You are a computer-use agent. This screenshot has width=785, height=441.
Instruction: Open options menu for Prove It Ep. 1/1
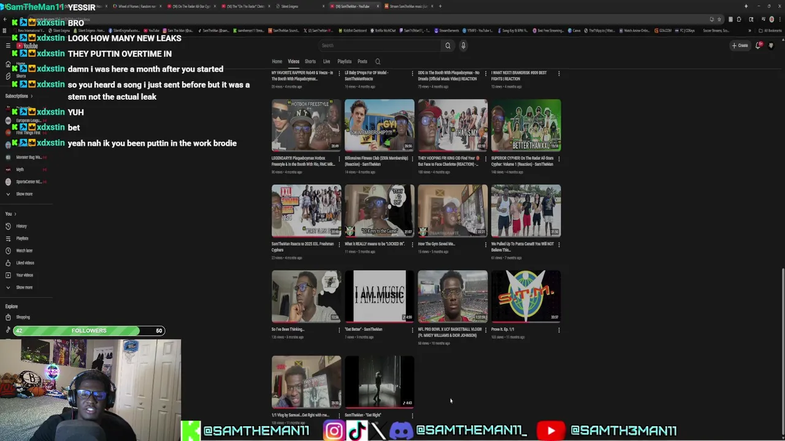(559, 330)
